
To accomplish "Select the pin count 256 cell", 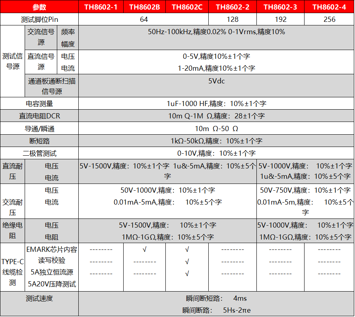I will tap(328, 19).
